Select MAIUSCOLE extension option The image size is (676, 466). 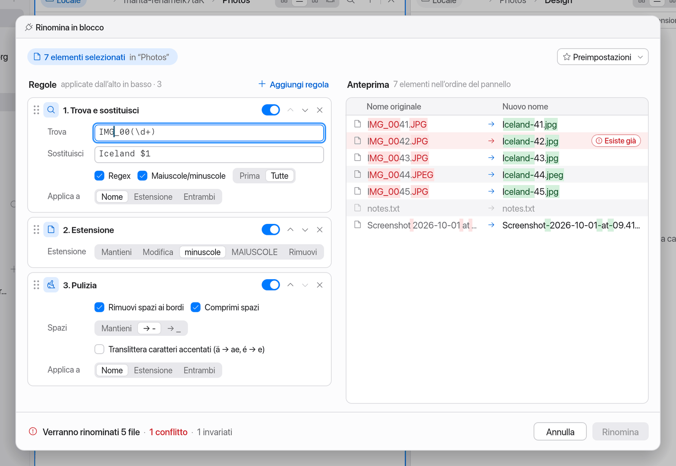(254, 252)
